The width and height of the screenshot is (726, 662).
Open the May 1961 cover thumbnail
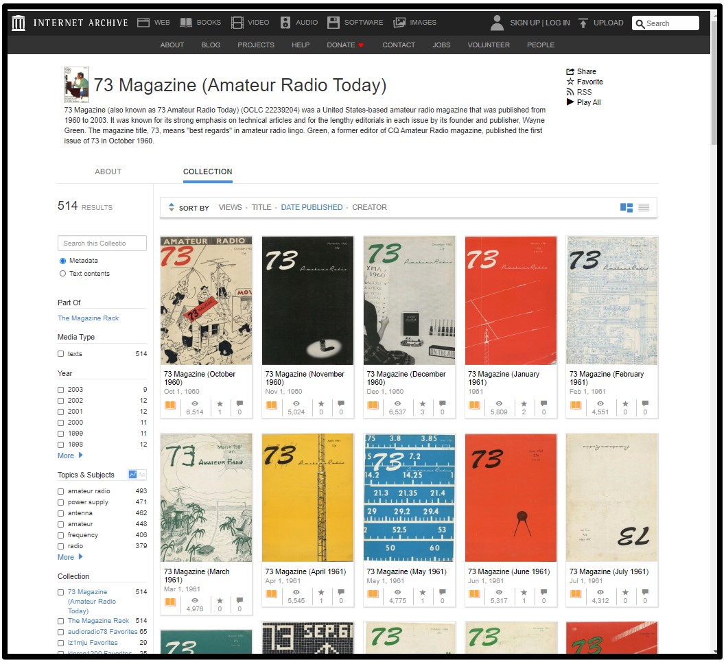409,497
